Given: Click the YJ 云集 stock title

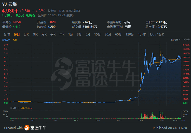Looking at the screenshot, I should pyautogui.click(x=9, y=4).
